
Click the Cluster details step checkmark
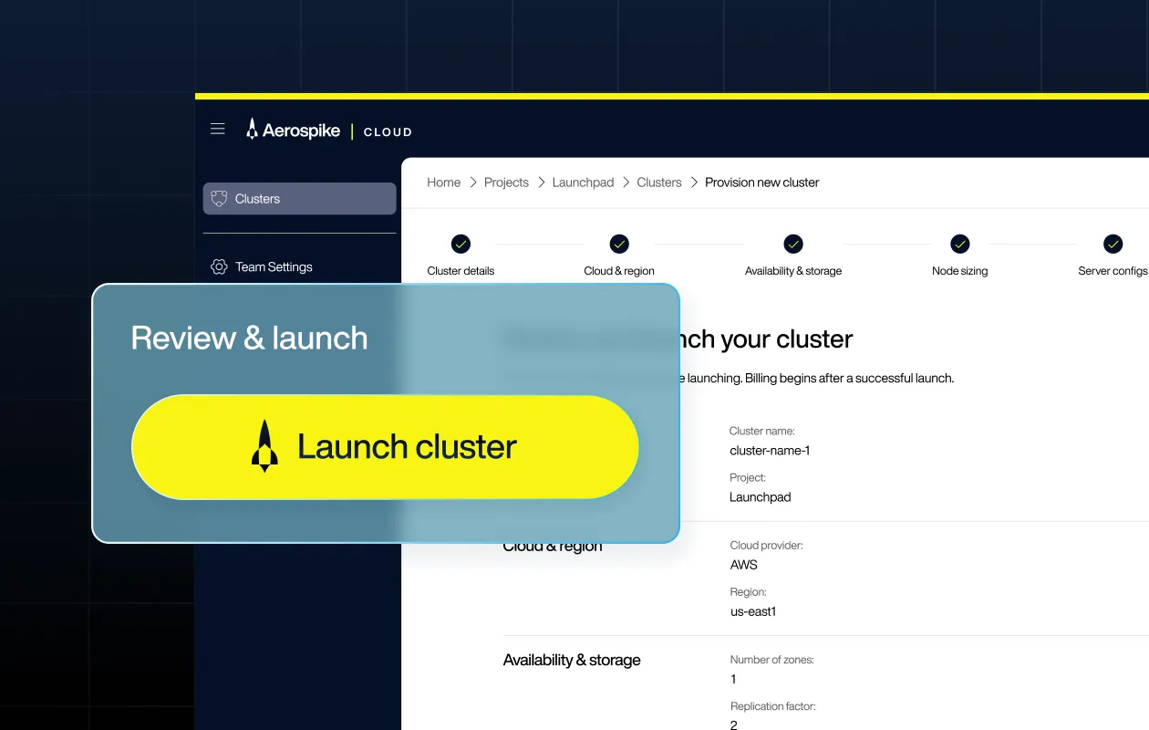point(461,244)
